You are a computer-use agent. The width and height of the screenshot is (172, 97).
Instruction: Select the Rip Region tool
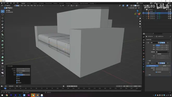tap(3, 76)
